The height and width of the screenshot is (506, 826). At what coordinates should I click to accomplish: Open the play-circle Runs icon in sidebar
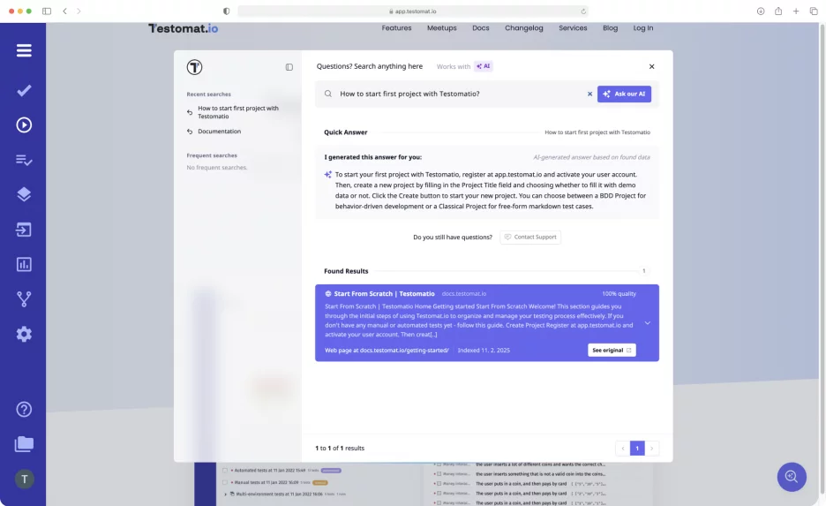pyautogui.click(x=24, y=125)
